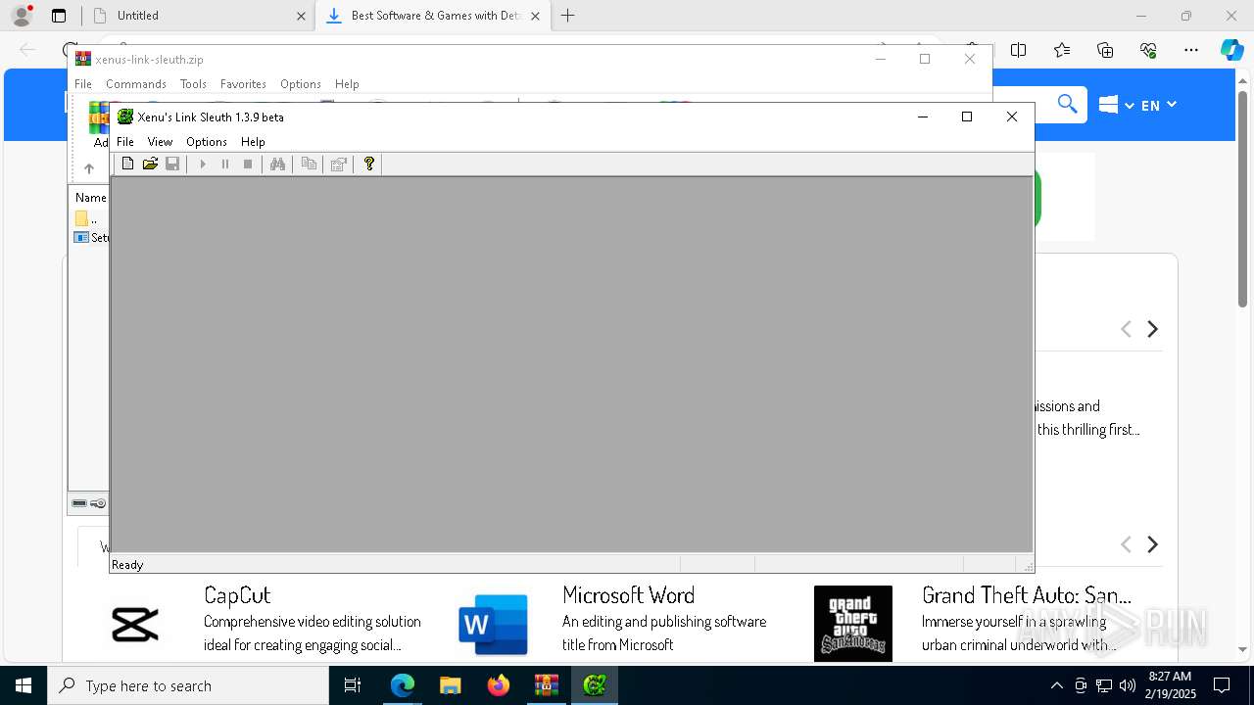Click the Pause icon in Xenu toolbar
Viewport: 1254px width, 705px height.
click(225, 164)
